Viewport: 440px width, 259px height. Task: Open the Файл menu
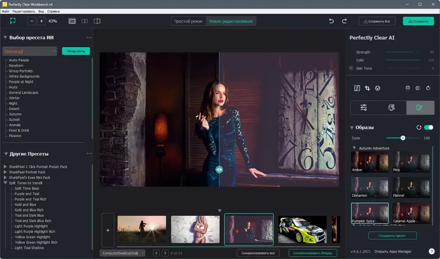tap(5, 11)
